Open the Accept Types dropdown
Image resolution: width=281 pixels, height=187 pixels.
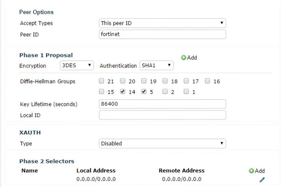[162, 23]
